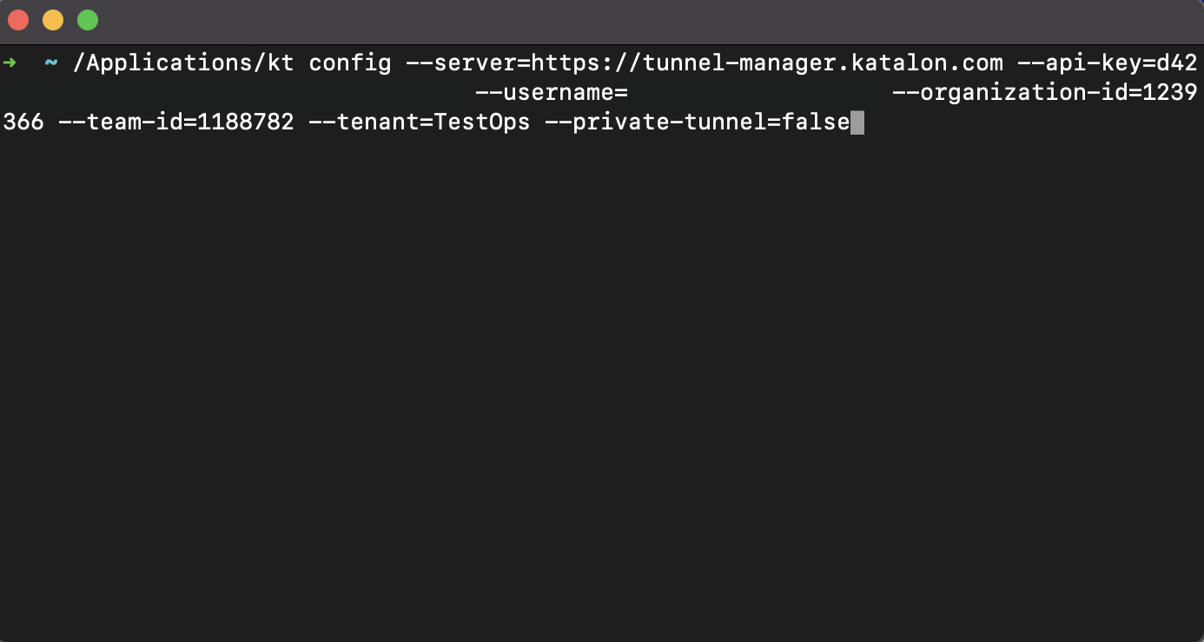
Task: Click the --tenant=TestOps argument
Action: tap(420, 122)
